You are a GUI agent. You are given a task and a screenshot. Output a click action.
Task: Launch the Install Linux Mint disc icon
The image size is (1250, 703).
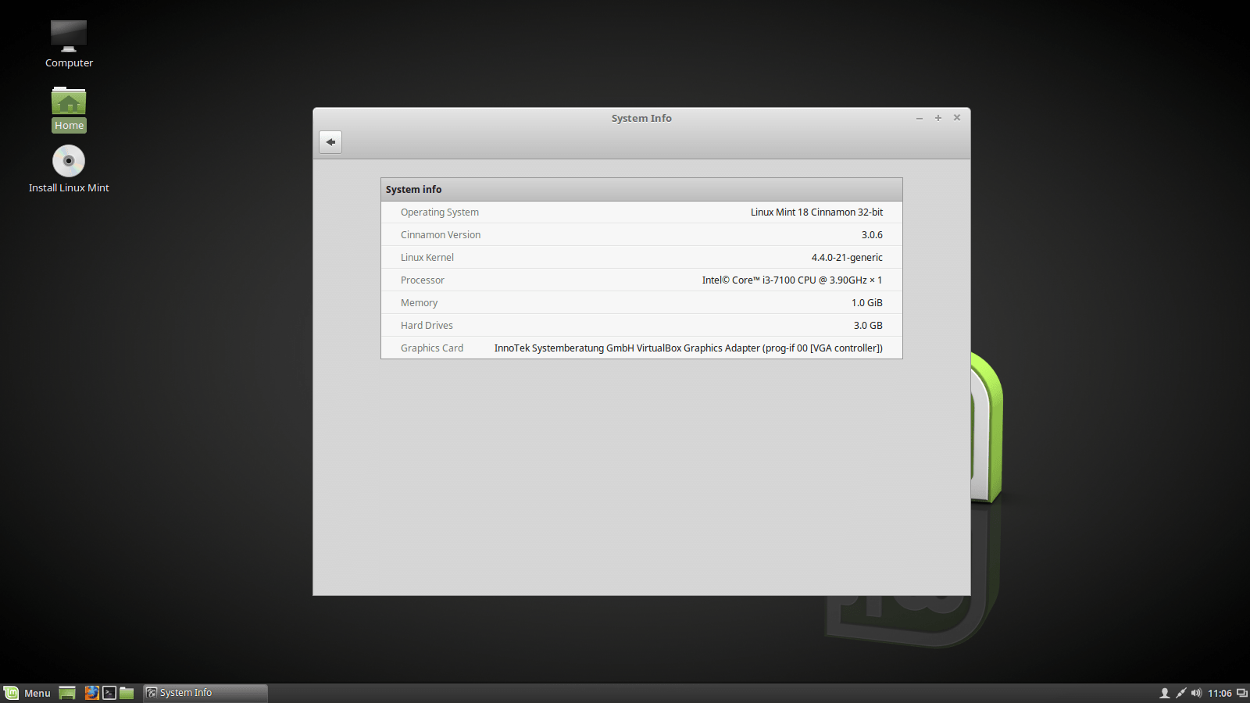tap(69, 169)
